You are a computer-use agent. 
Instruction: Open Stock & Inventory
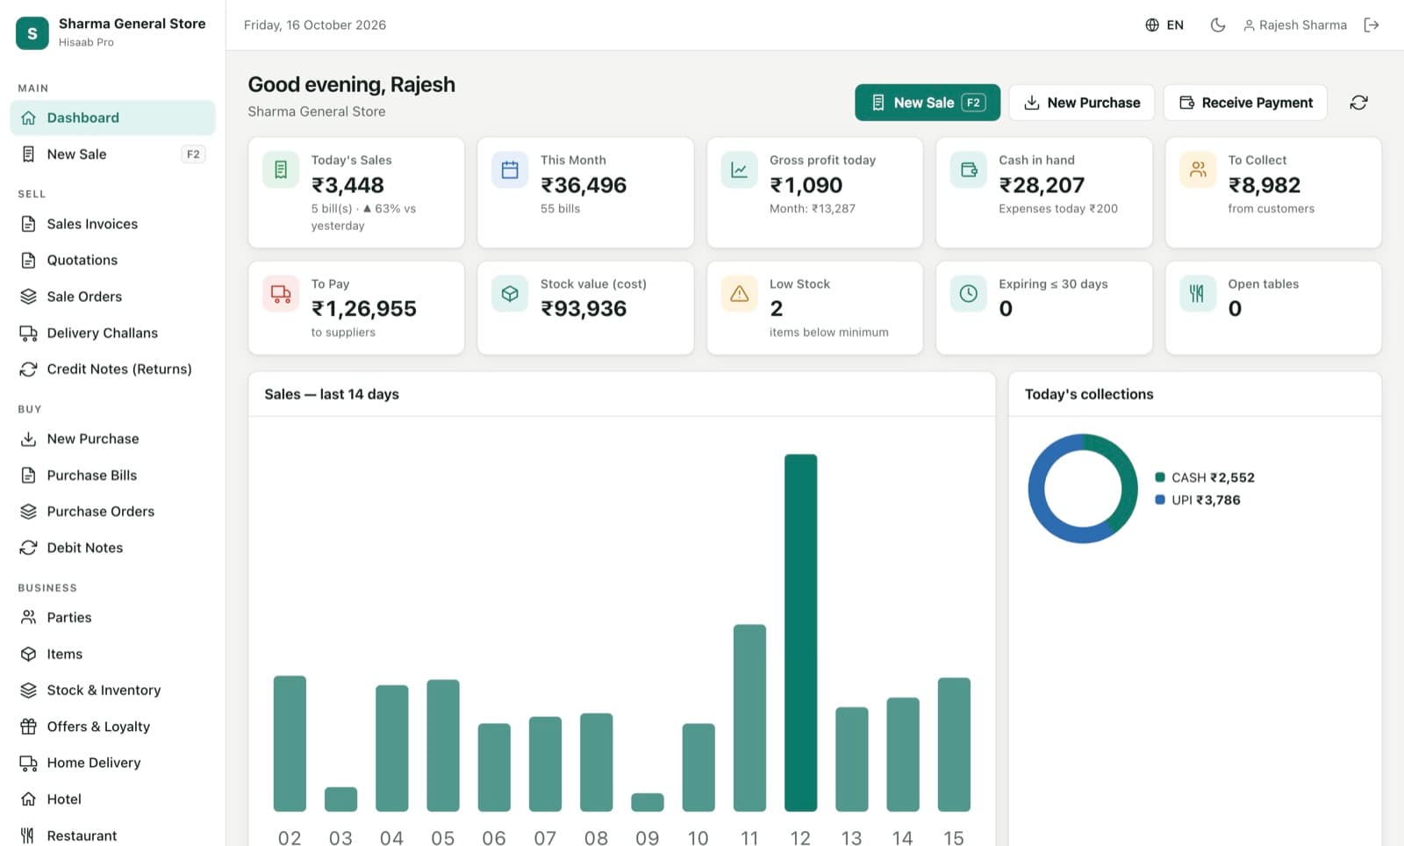pos(112,691)
